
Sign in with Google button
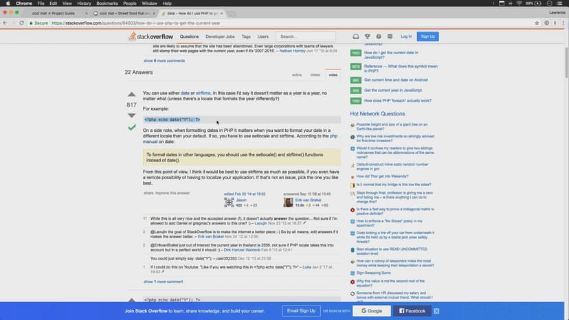372,310
